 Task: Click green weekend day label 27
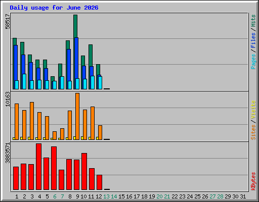(212, 196)
